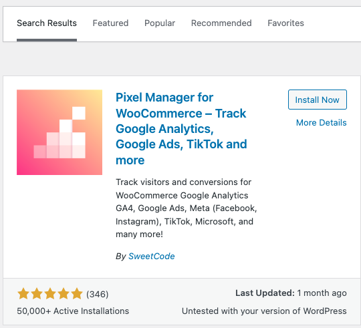Select the Search Results tab
Image resolution: width=361 pixels, height=328 pixels.
pyautogui.click(x=47, y=23)
